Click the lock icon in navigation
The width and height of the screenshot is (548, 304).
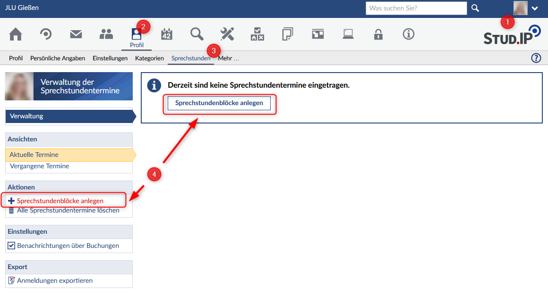pyautogui.click(x=378, y=34)
